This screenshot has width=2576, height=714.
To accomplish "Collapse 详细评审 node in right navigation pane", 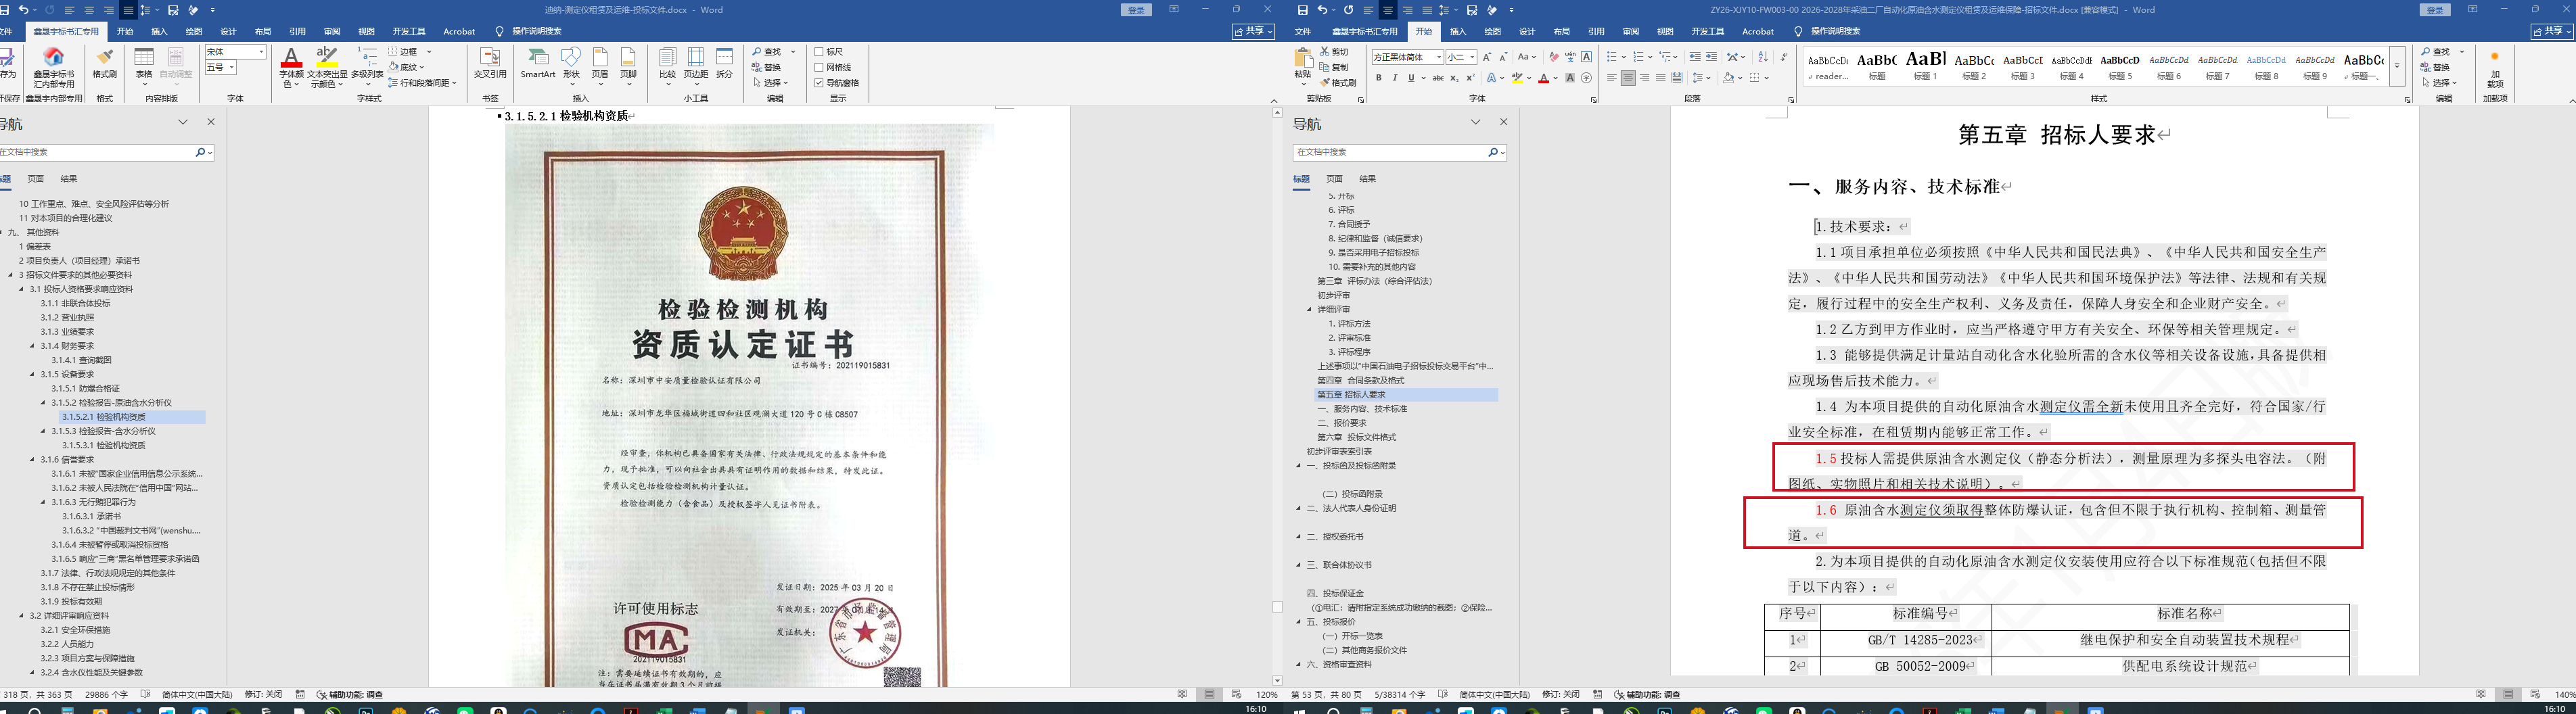I will (x=1310, y=309).
